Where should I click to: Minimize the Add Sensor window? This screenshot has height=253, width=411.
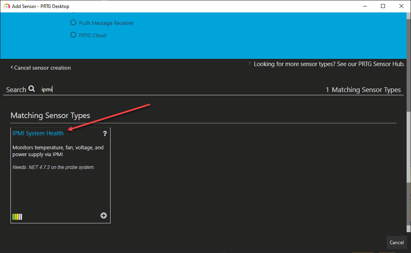coord(365,6)
